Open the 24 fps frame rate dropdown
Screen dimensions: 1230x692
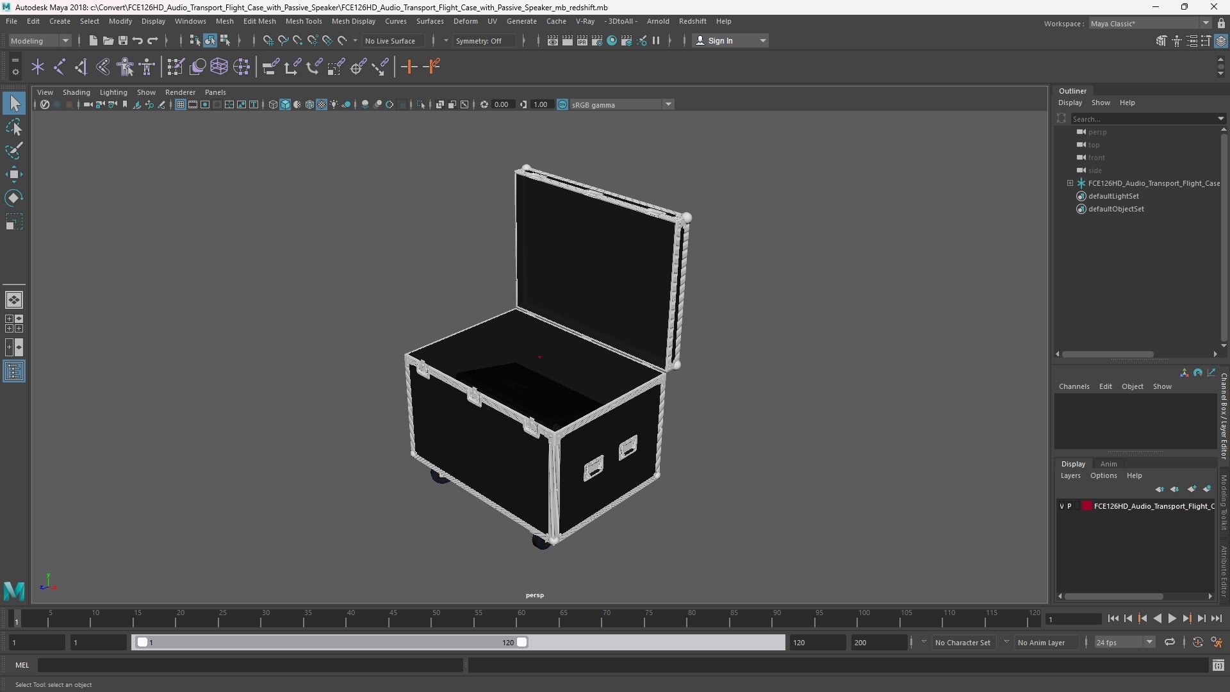tap(1124, 642)
